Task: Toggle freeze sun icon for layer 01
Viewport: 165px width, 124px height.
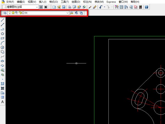Action: pyautogui.click(x=13, y=13)
